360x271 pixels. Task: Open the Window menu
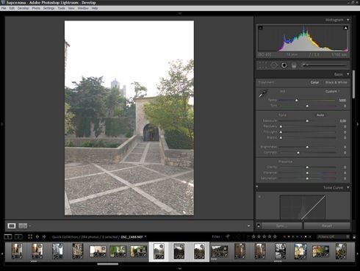pyautogui.click(x=83, y=8)
